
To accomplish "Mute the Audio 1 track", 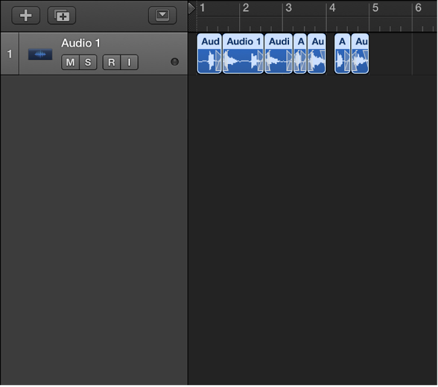I will 70,63.
